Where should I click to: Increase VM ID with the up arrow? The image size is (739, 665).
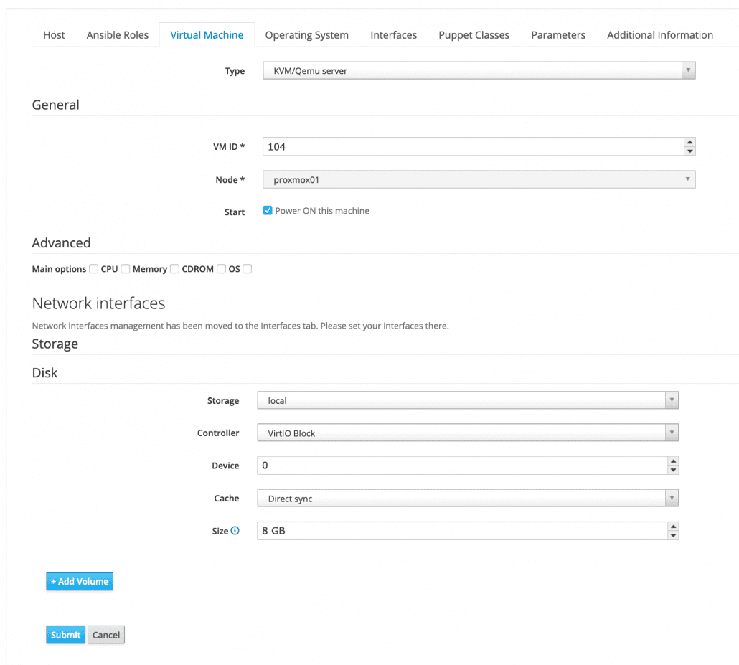coord(689,142)
